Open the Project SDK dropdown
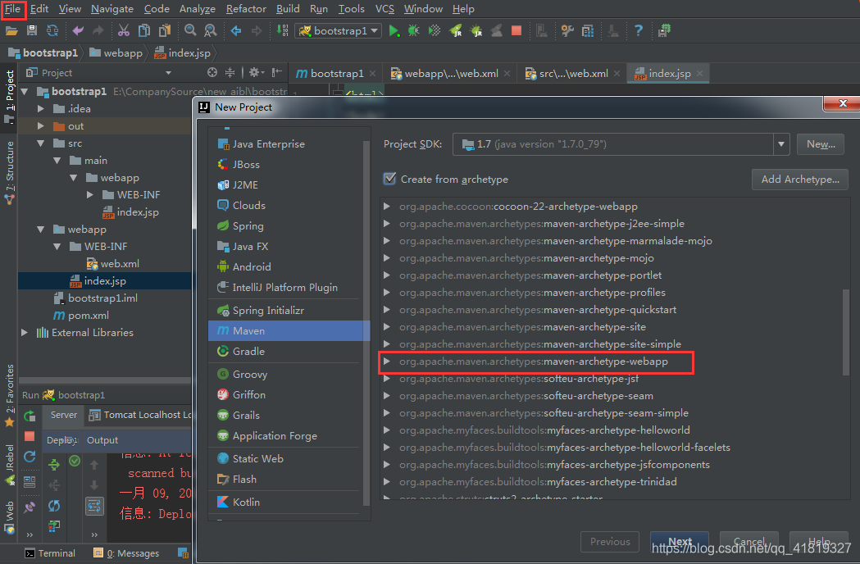Screen dimensions: 860x564 781,144
